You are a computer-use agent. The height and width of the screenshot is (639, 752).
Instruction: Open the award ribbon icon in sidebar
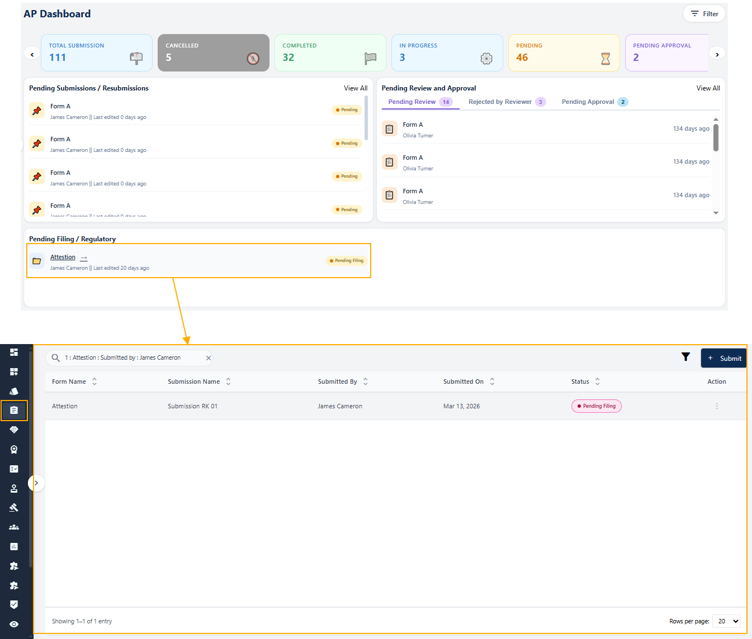pyautogui.click(x=14, y=449)
